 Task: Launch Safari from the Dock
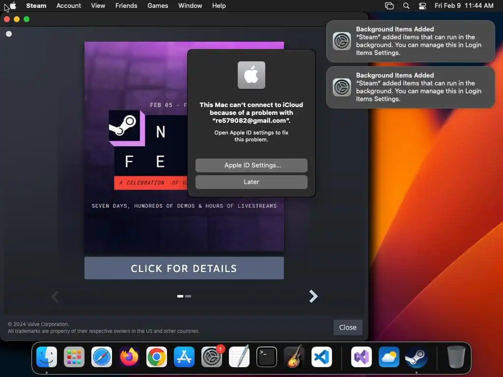(102, 357)
